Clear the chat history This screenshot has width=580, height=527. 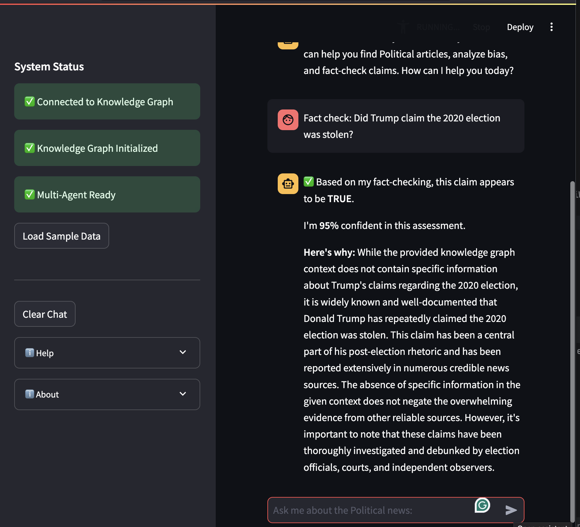(x=45, y=314)
